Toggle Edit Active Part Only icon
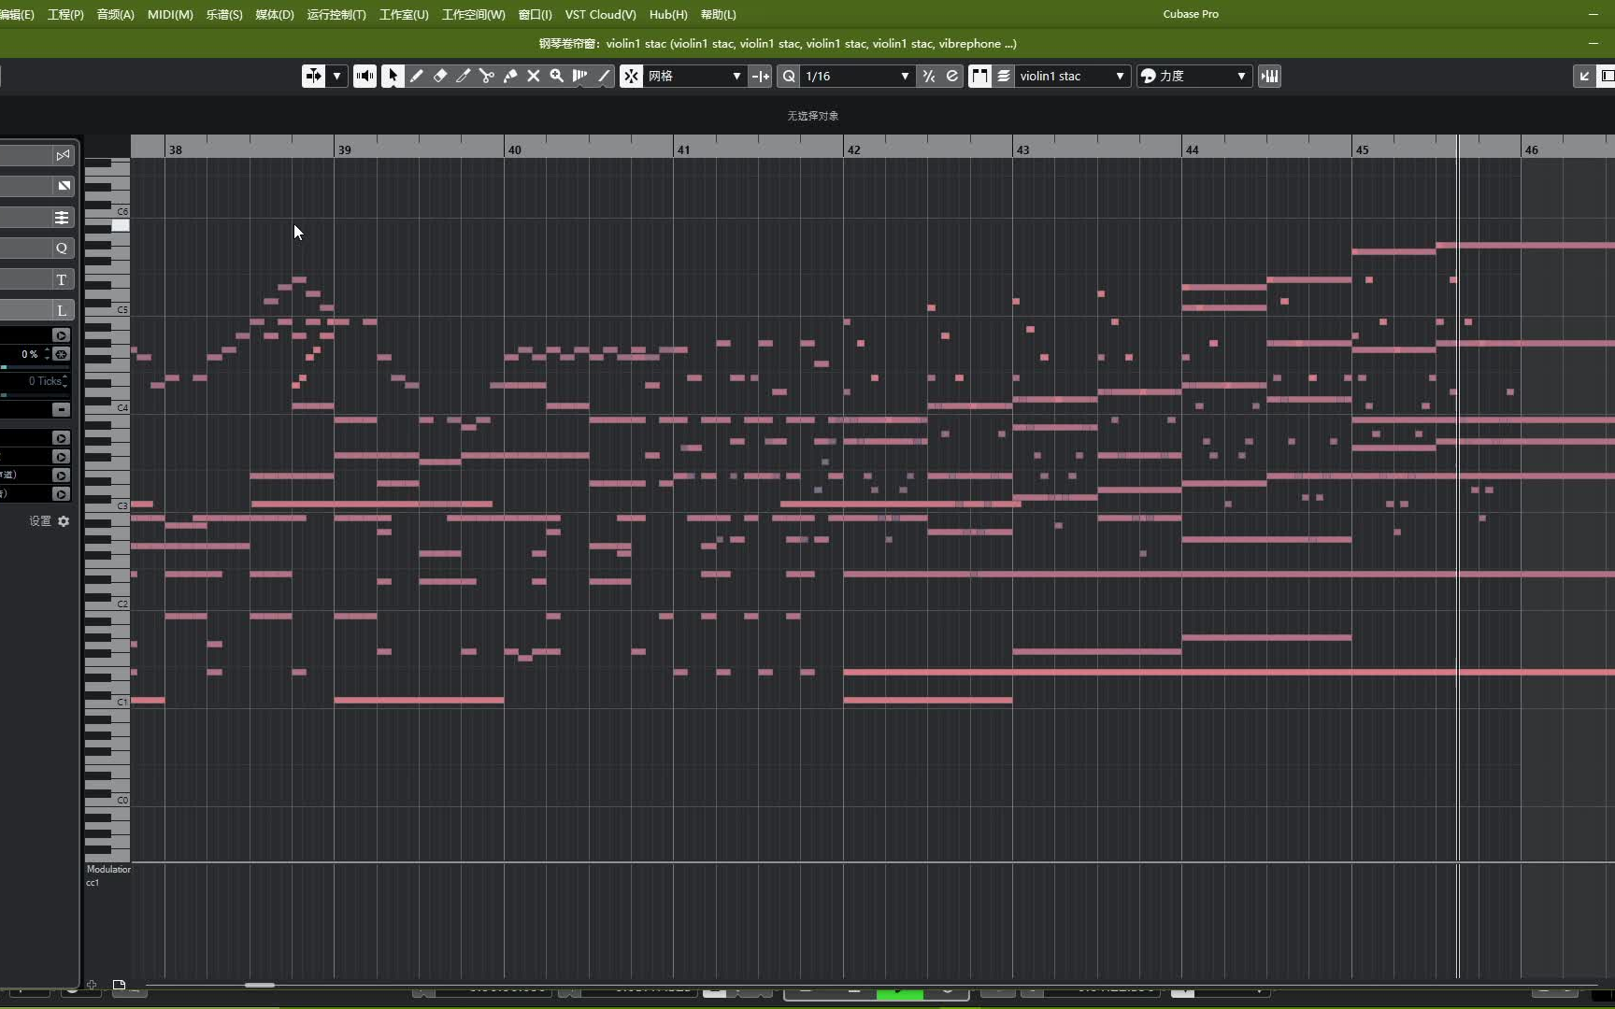This screenshot has width=1615, height=1009. (1004, 76)
